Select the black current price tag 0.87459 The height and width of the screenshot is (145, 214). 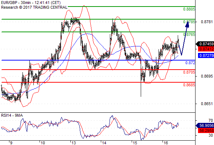point(205,44)
